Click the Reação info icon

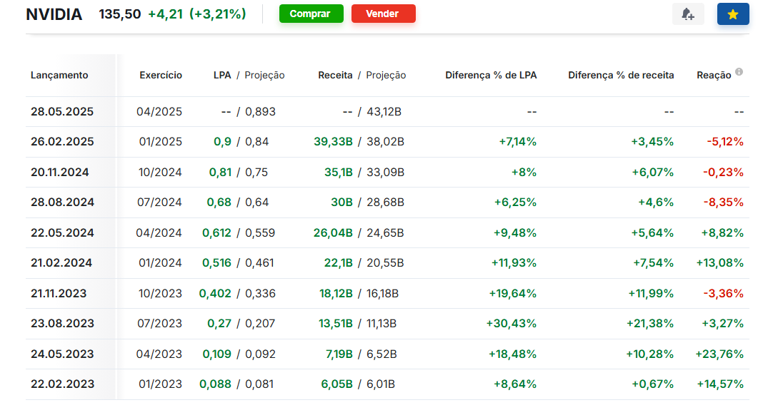[739, 72]
